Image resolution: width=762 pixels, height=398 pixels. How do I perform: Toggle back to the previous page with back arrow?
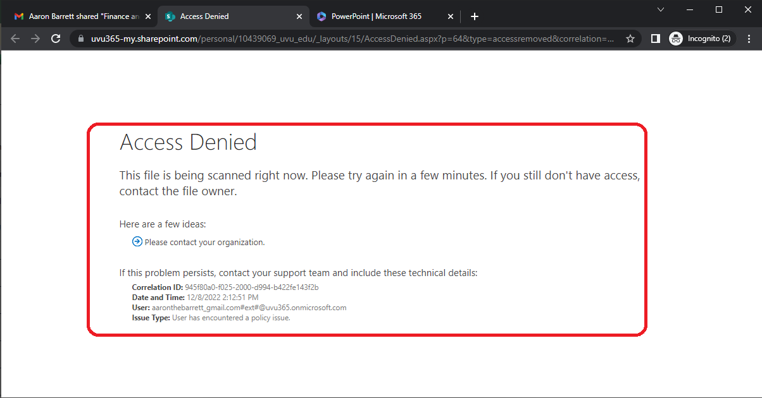15,38
